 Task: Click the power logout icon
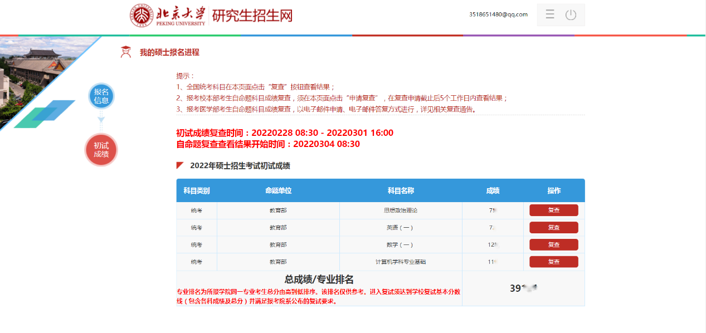click(x=571, y=14)
